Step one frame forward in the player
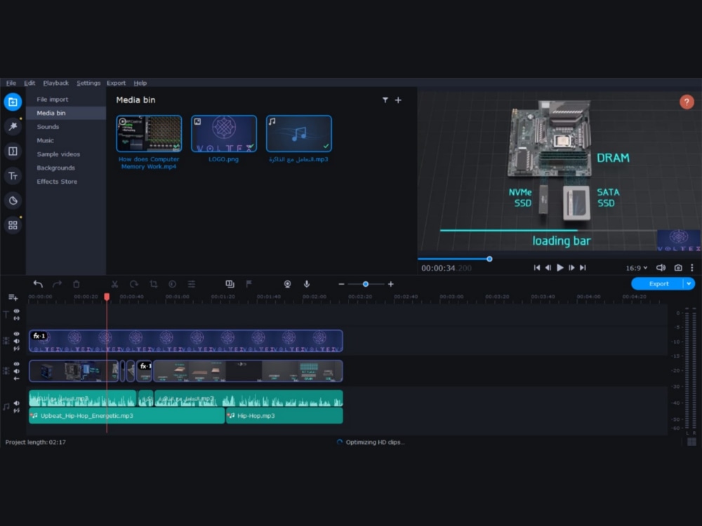The width and height of the screenshot is (702, 526). click(x=571, y=268)
